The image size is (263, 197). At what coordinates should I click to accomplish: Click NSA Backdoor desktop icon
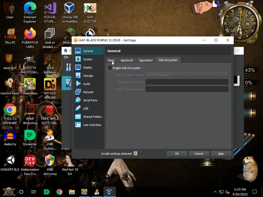tap(50, 64)
